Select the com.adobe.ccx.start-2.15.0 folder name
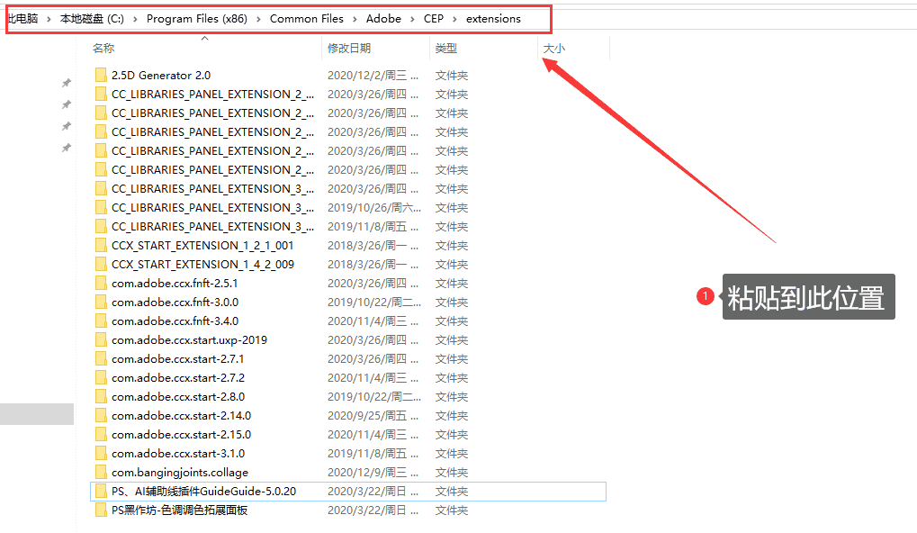 click(181, 435)
